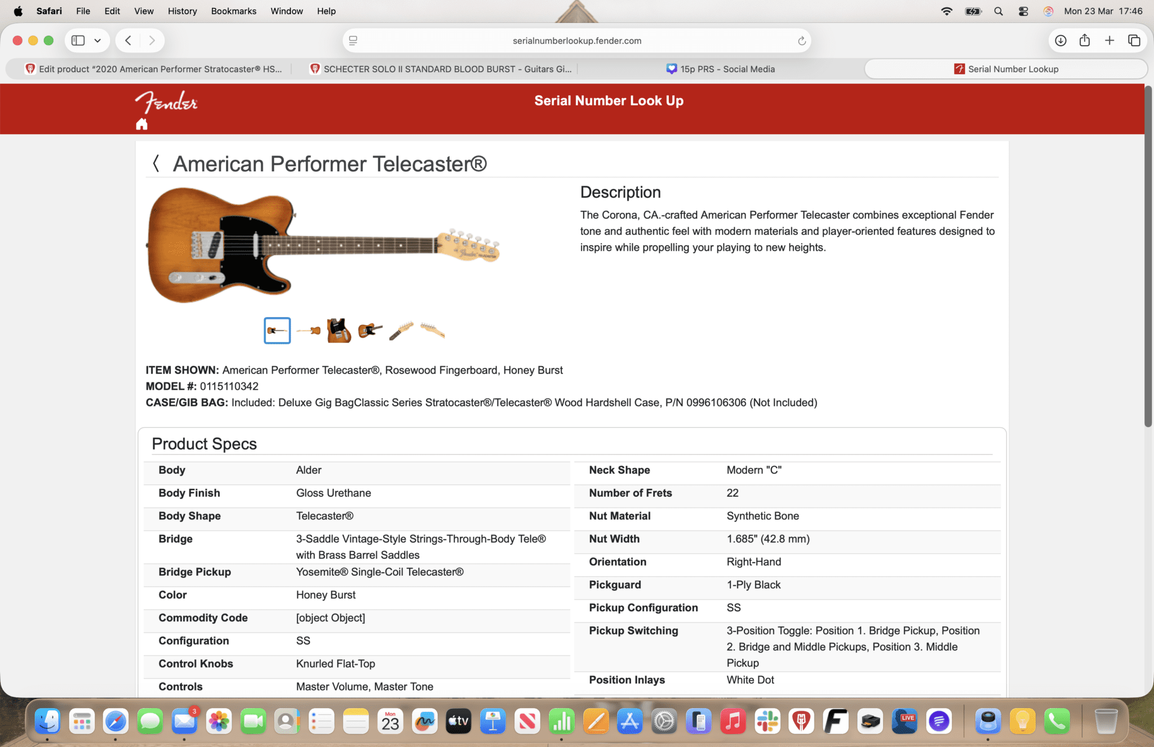Click the page vertical scrollbar

(x=1148, y=256)
